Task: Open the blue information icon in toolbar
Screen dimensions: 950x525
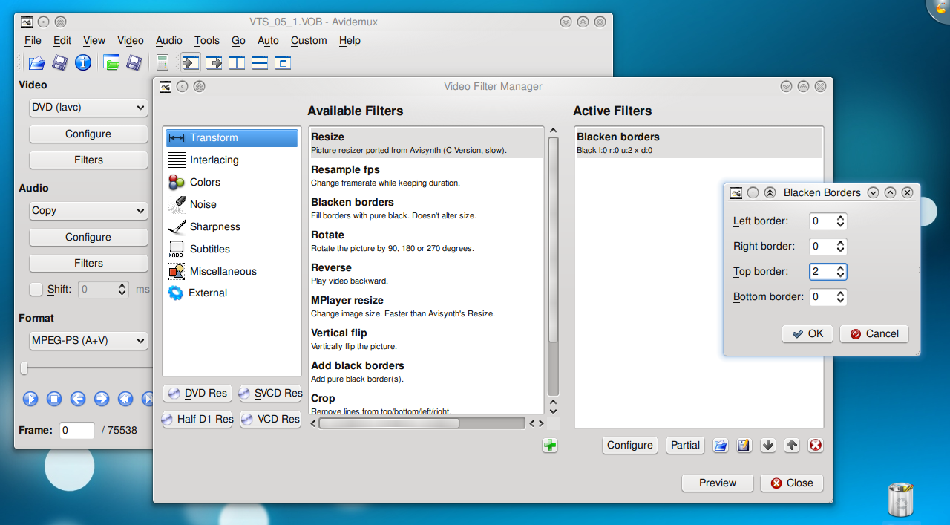Action: click(x=83, y=62)
